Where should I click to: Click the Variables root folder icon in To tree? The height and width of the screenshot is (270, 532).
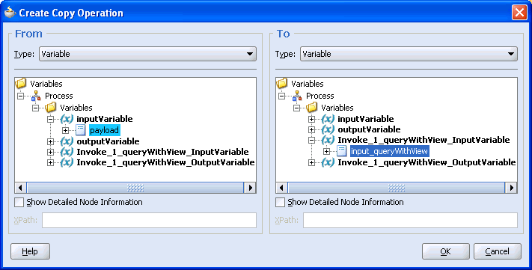pos(282,83)
